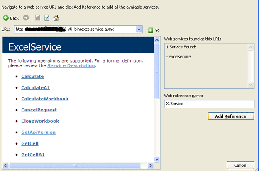
Task: Open the GetCell operation link
Action: (30, 143)
